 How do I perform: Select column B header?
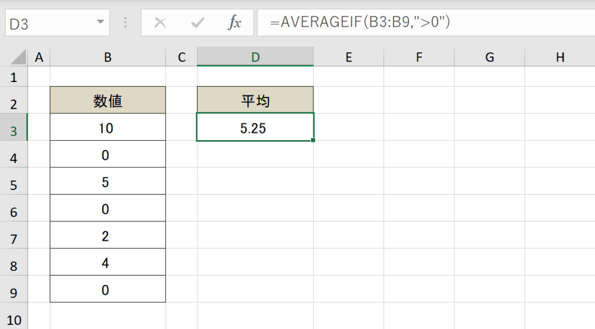[x=107, y=57]
